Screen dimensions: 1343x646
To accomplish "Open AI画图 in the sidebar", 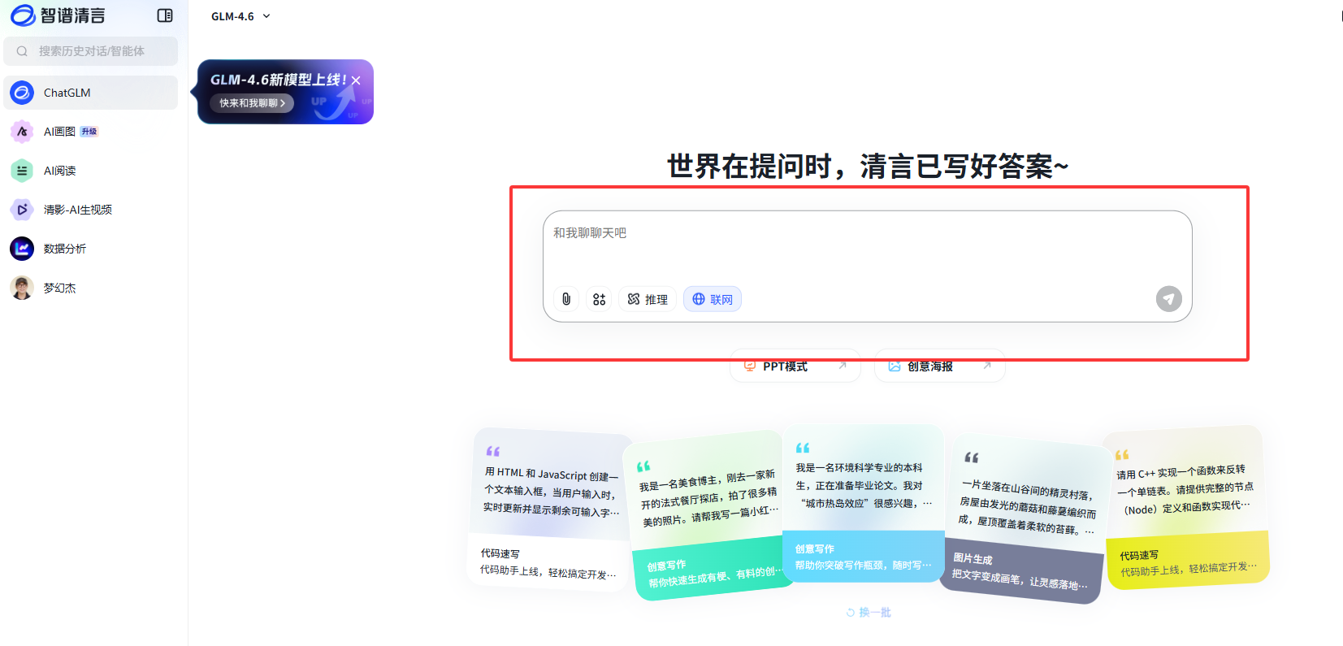I will 91,132.
